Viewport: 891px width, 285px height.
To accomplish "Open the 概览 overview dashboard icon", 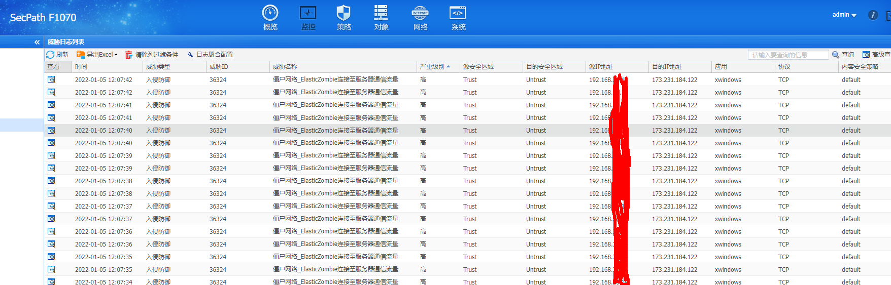I will point(270,17).
